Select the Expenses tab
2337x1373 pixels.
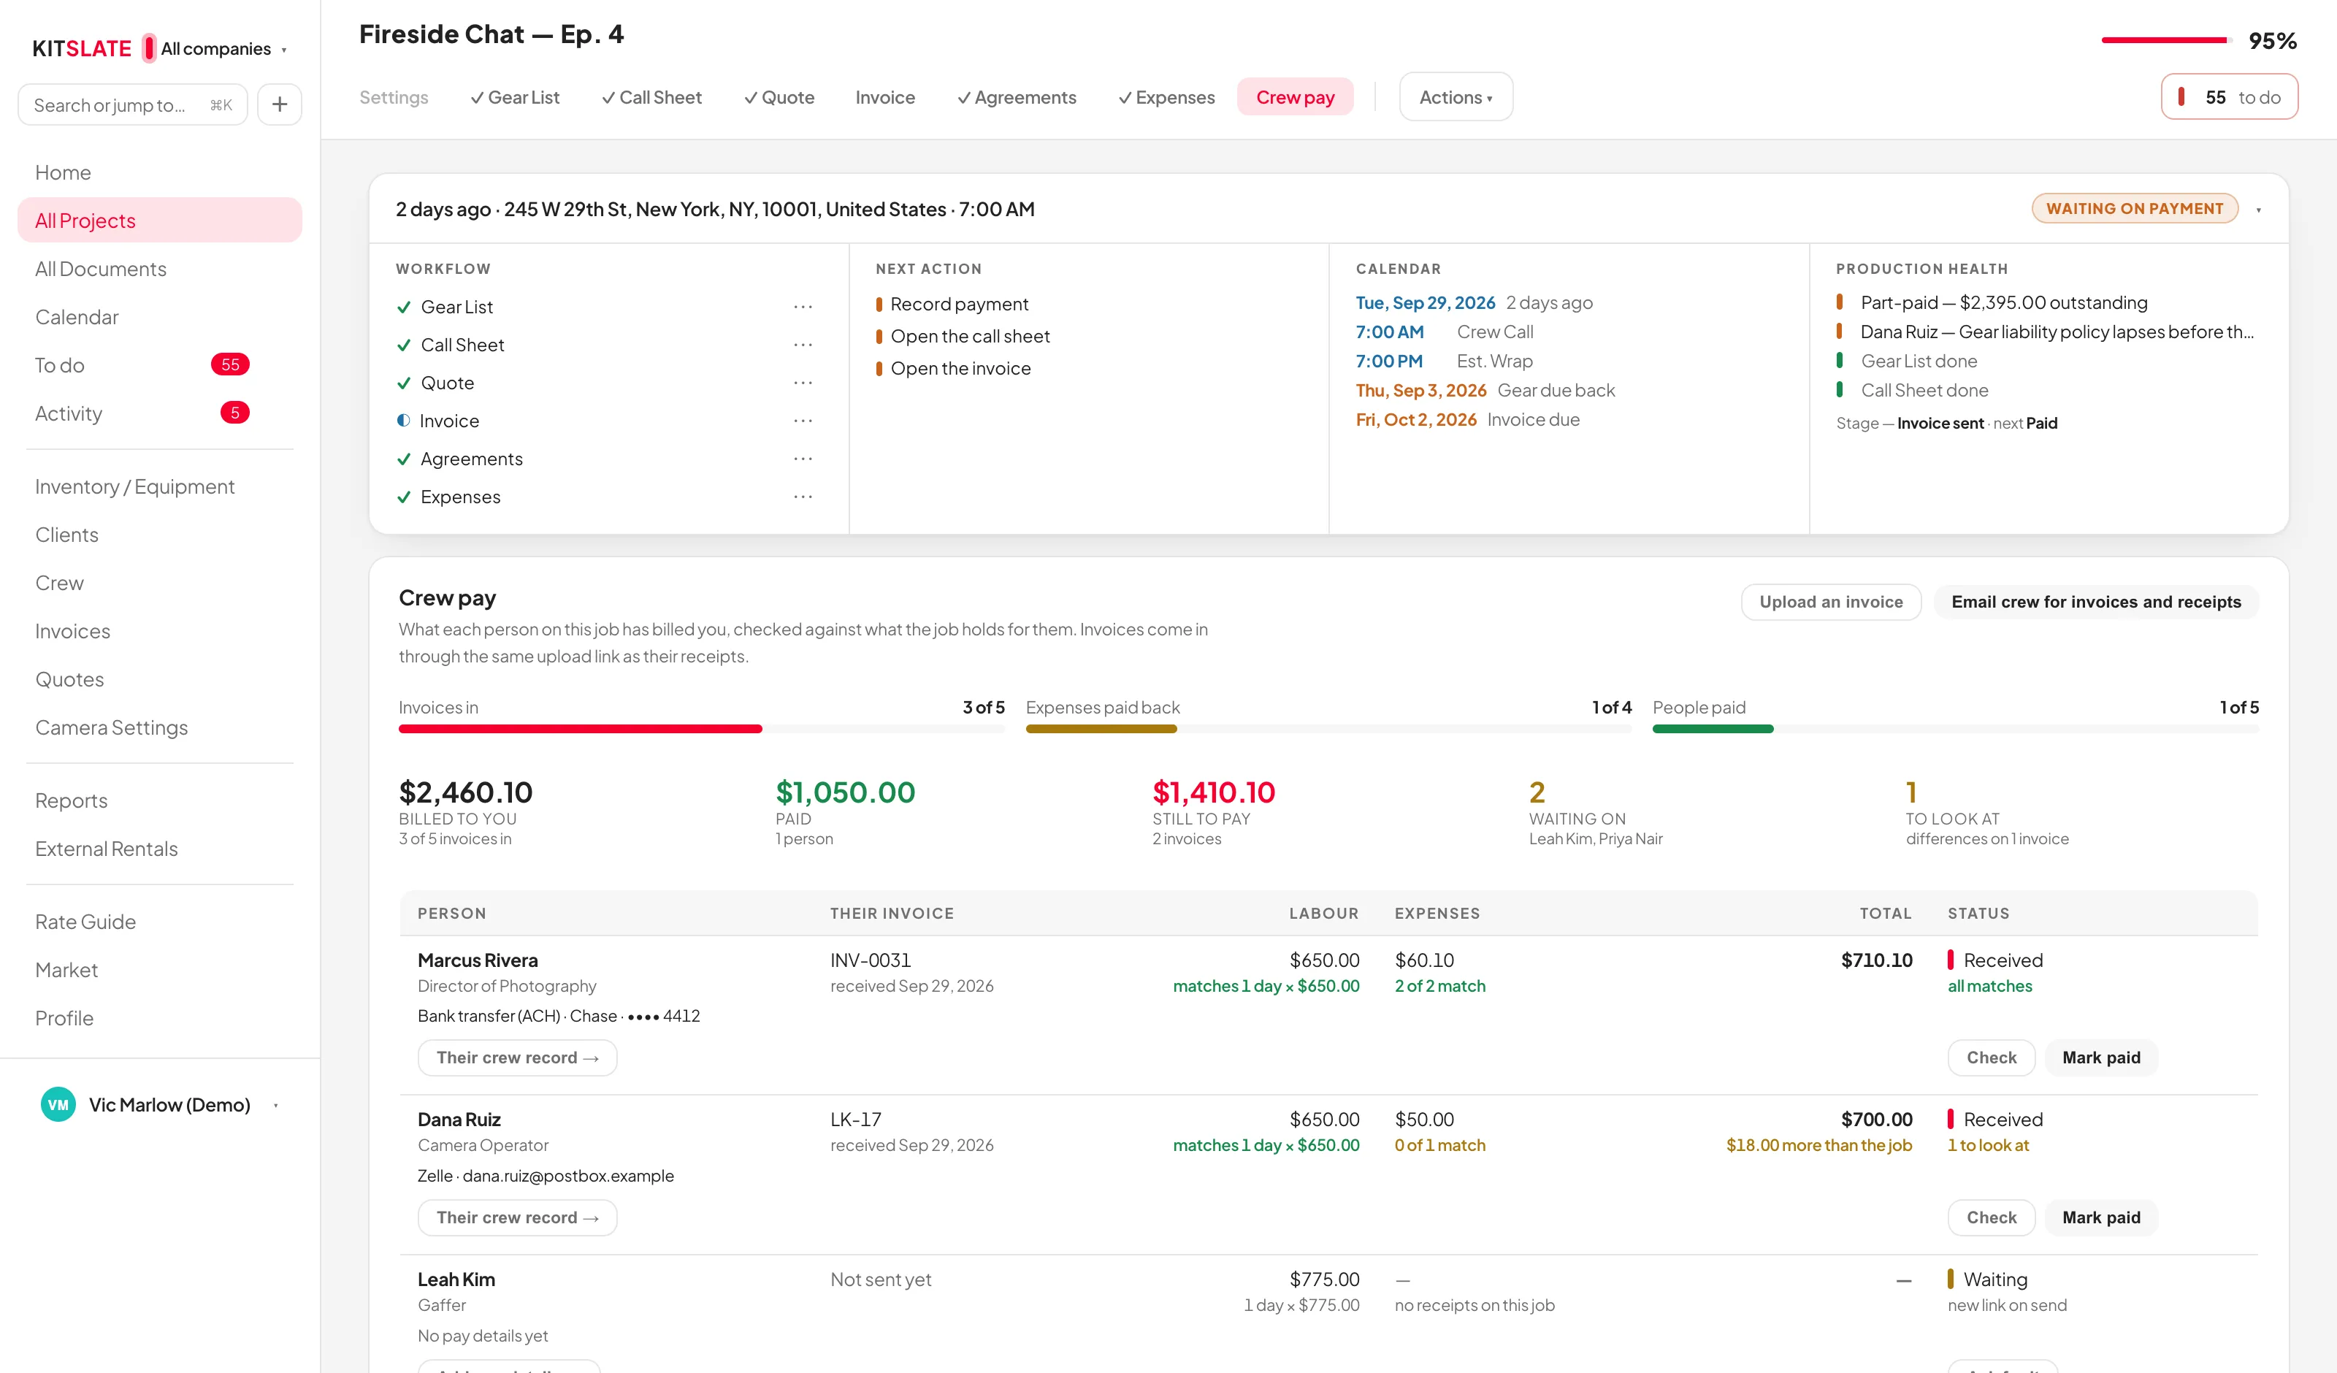1166,97
